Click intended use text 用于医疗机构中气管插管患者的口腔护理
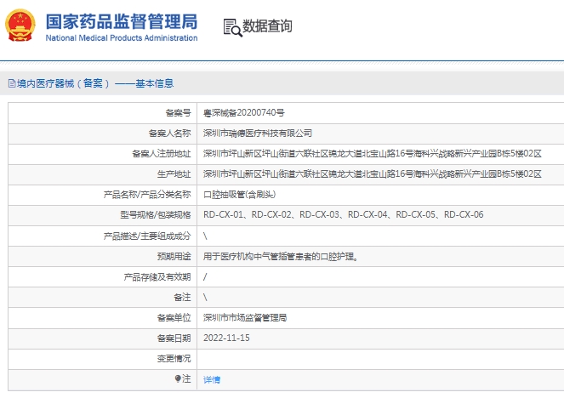This screenshot has width=564, height=398. point(281,257)
